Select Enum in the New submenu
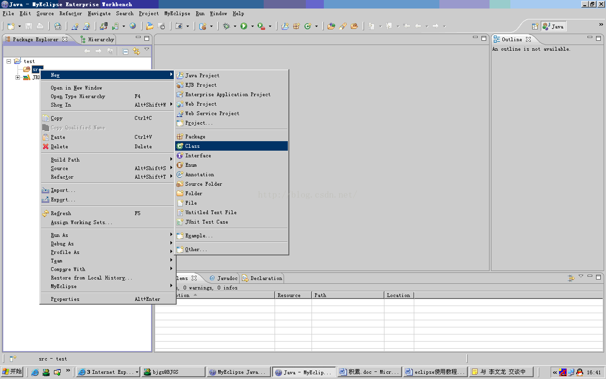 [x=232, y=165]
